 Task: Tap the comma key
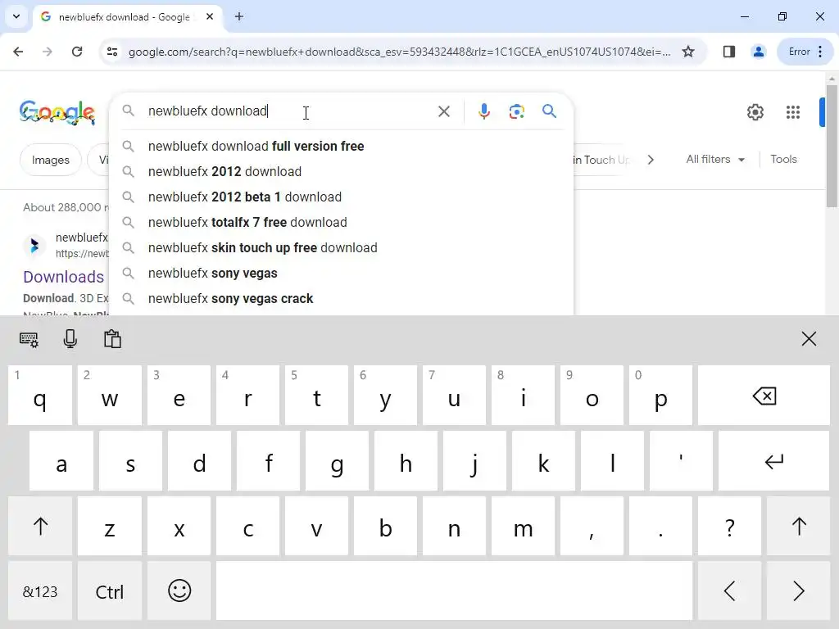tap(592, 527)
